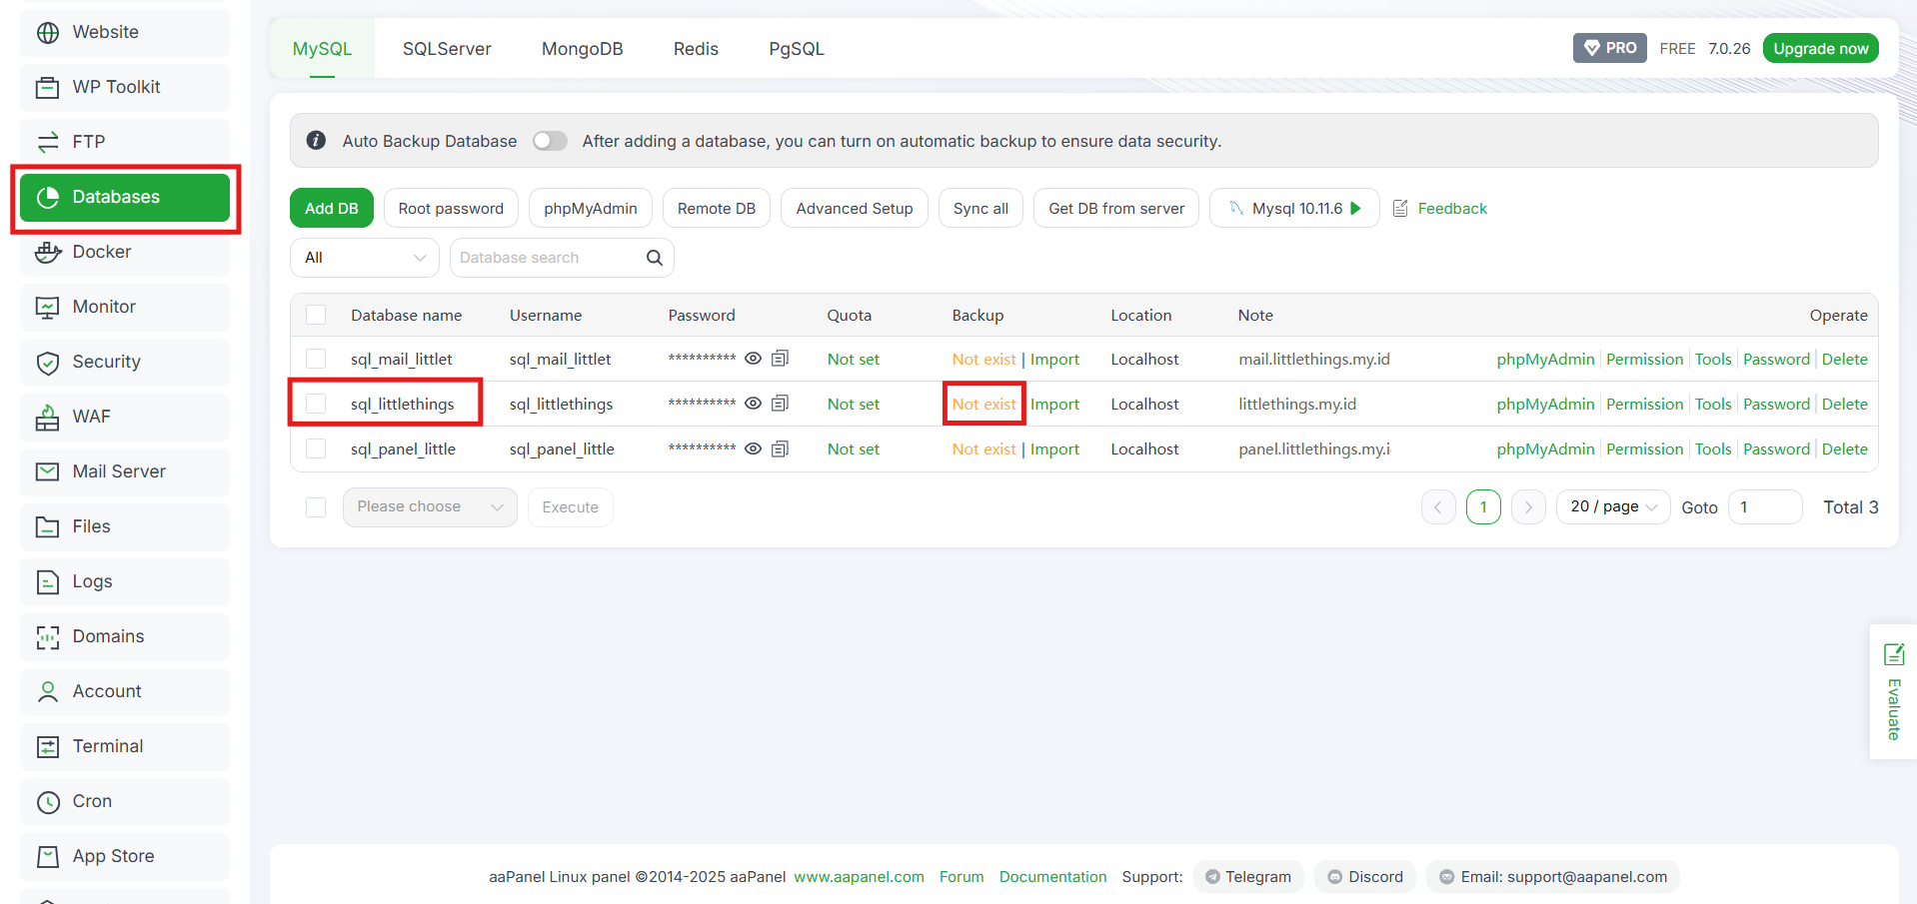
Task: Open the All filter dropdown
Action: 365,258
